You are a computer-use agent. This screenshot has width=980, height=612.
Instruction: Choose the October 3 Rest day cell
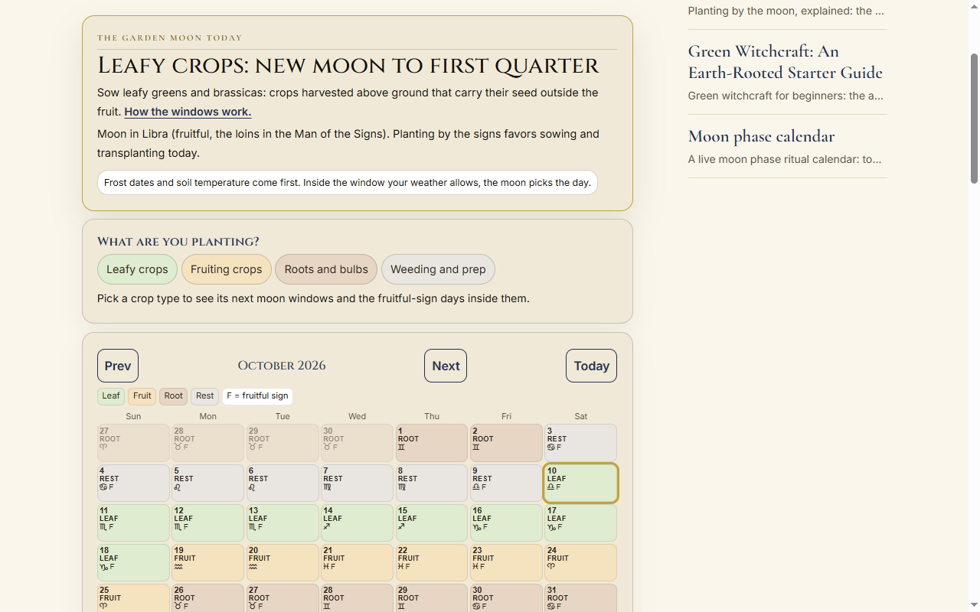pyautogui.click(x=581, y=443)
